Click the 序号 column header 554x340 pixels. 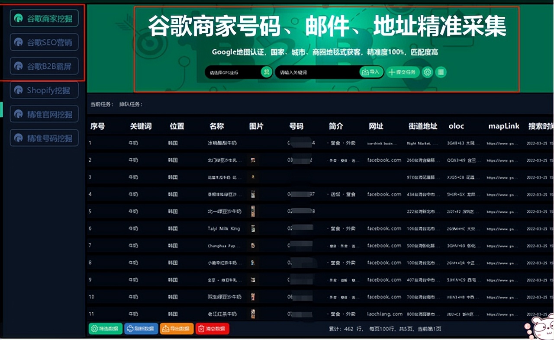point(97,126)
